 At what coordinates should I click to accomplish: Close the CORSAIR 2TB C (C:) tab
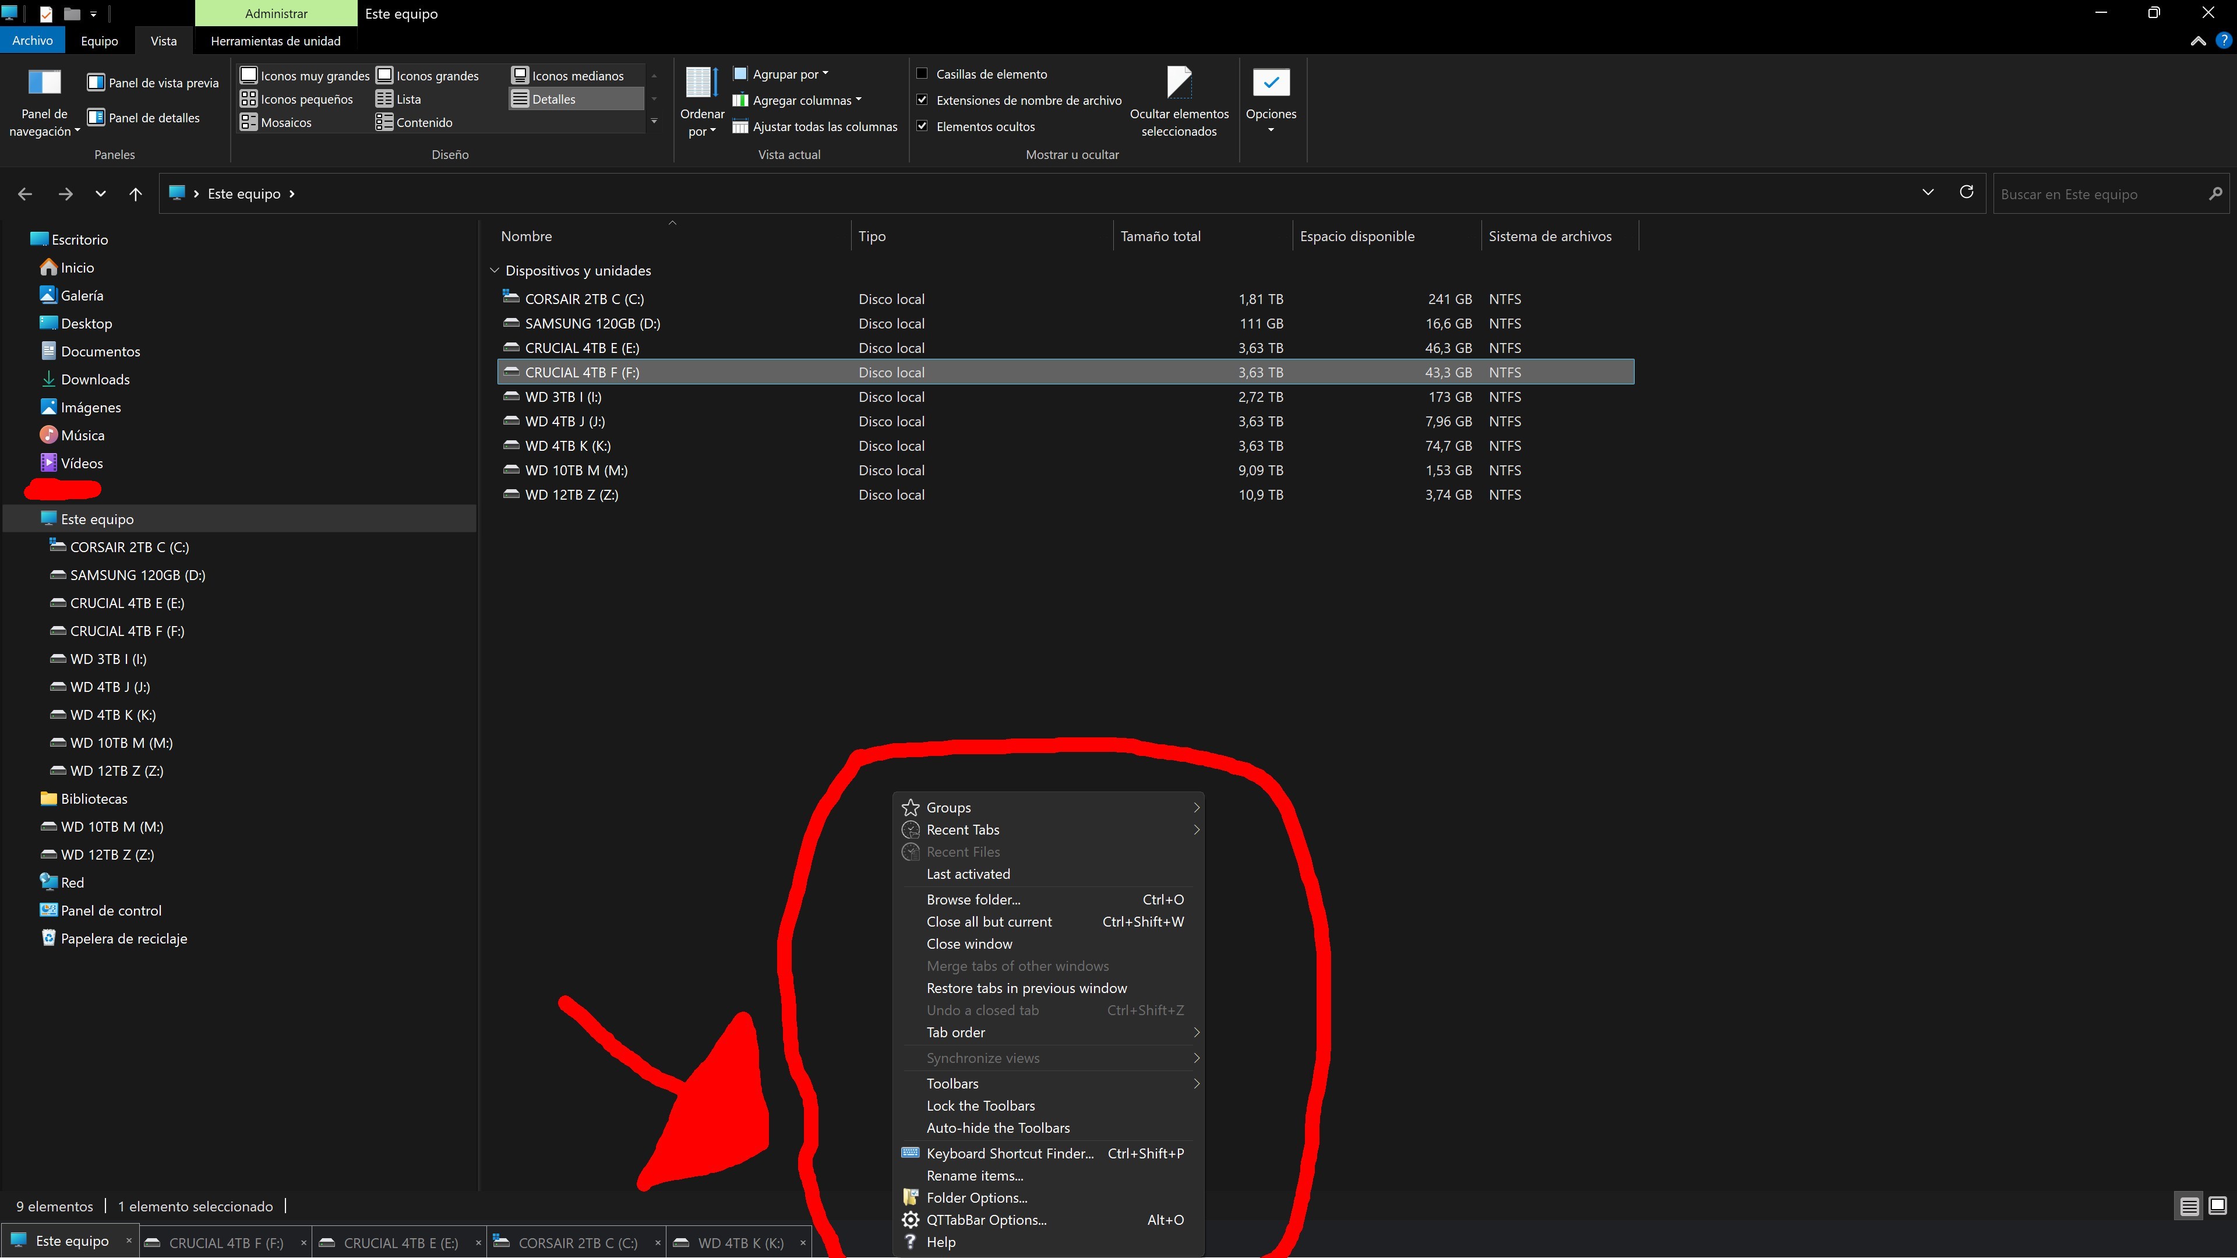657,1242
